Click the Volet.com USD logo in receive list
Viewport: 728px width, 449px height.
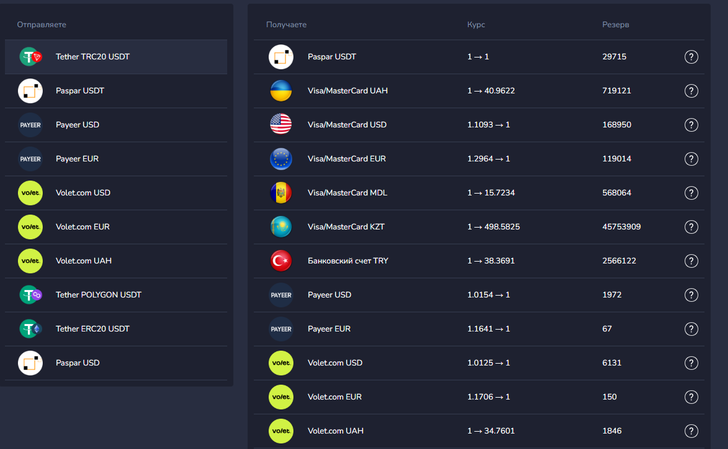(281, 363)
